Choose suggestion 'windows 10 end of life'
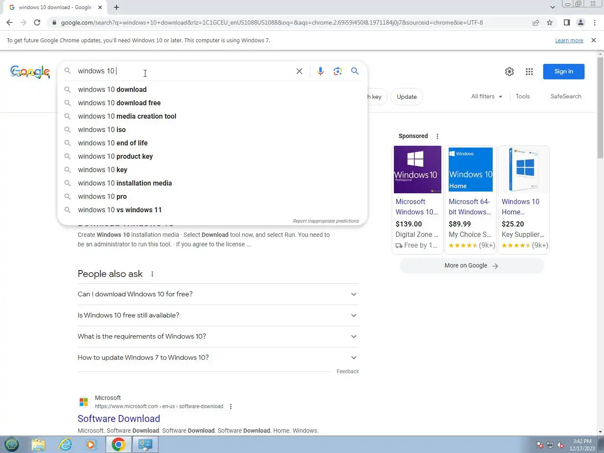The height and width of the screenshot is (453, 604). [212, 143]
